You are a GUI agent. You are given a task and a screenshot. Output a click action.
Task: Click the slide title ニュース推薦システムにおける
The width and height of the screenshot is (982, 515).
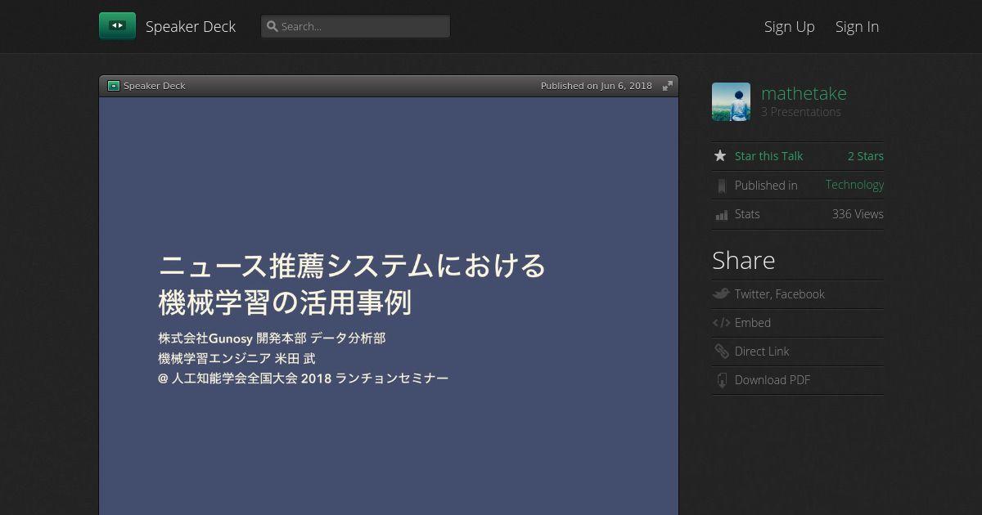[352, 266]
